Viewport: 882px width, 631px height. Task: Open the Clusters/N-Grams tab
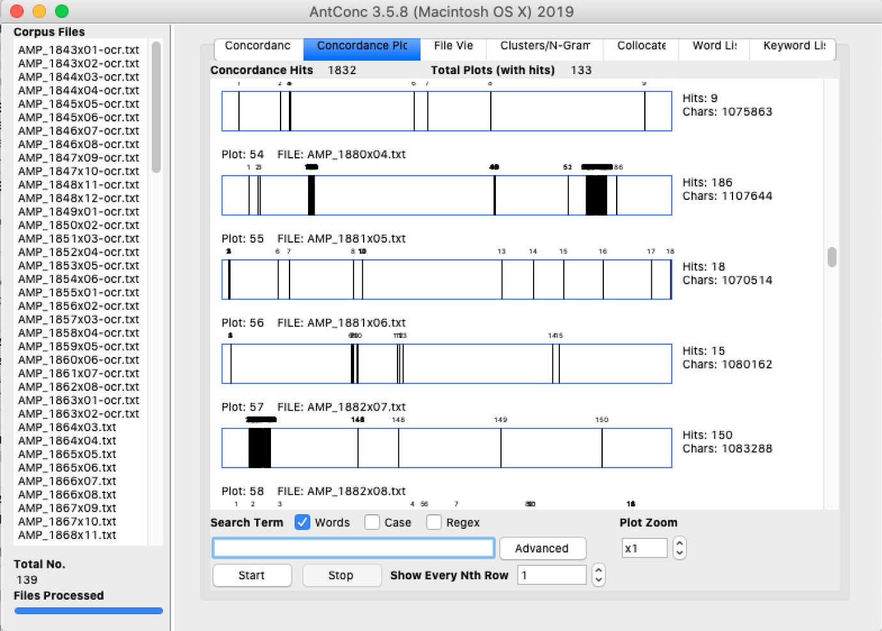coord(545,46)
